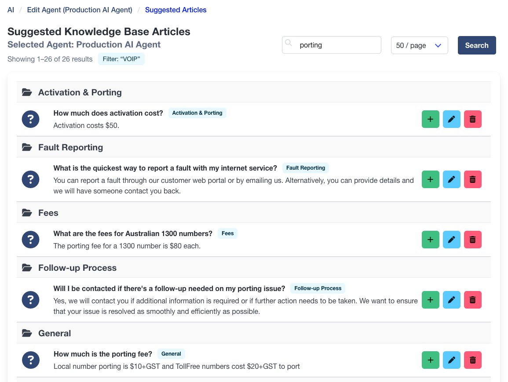Delete the porting fee article under General
This screenshot has width=508, height=382.
coord(472,360)
